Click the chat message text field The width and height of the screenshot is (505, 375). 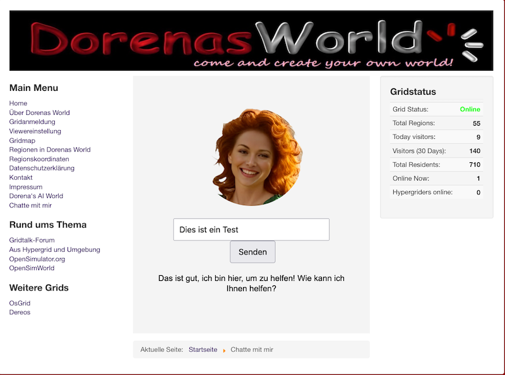point(251,230)
